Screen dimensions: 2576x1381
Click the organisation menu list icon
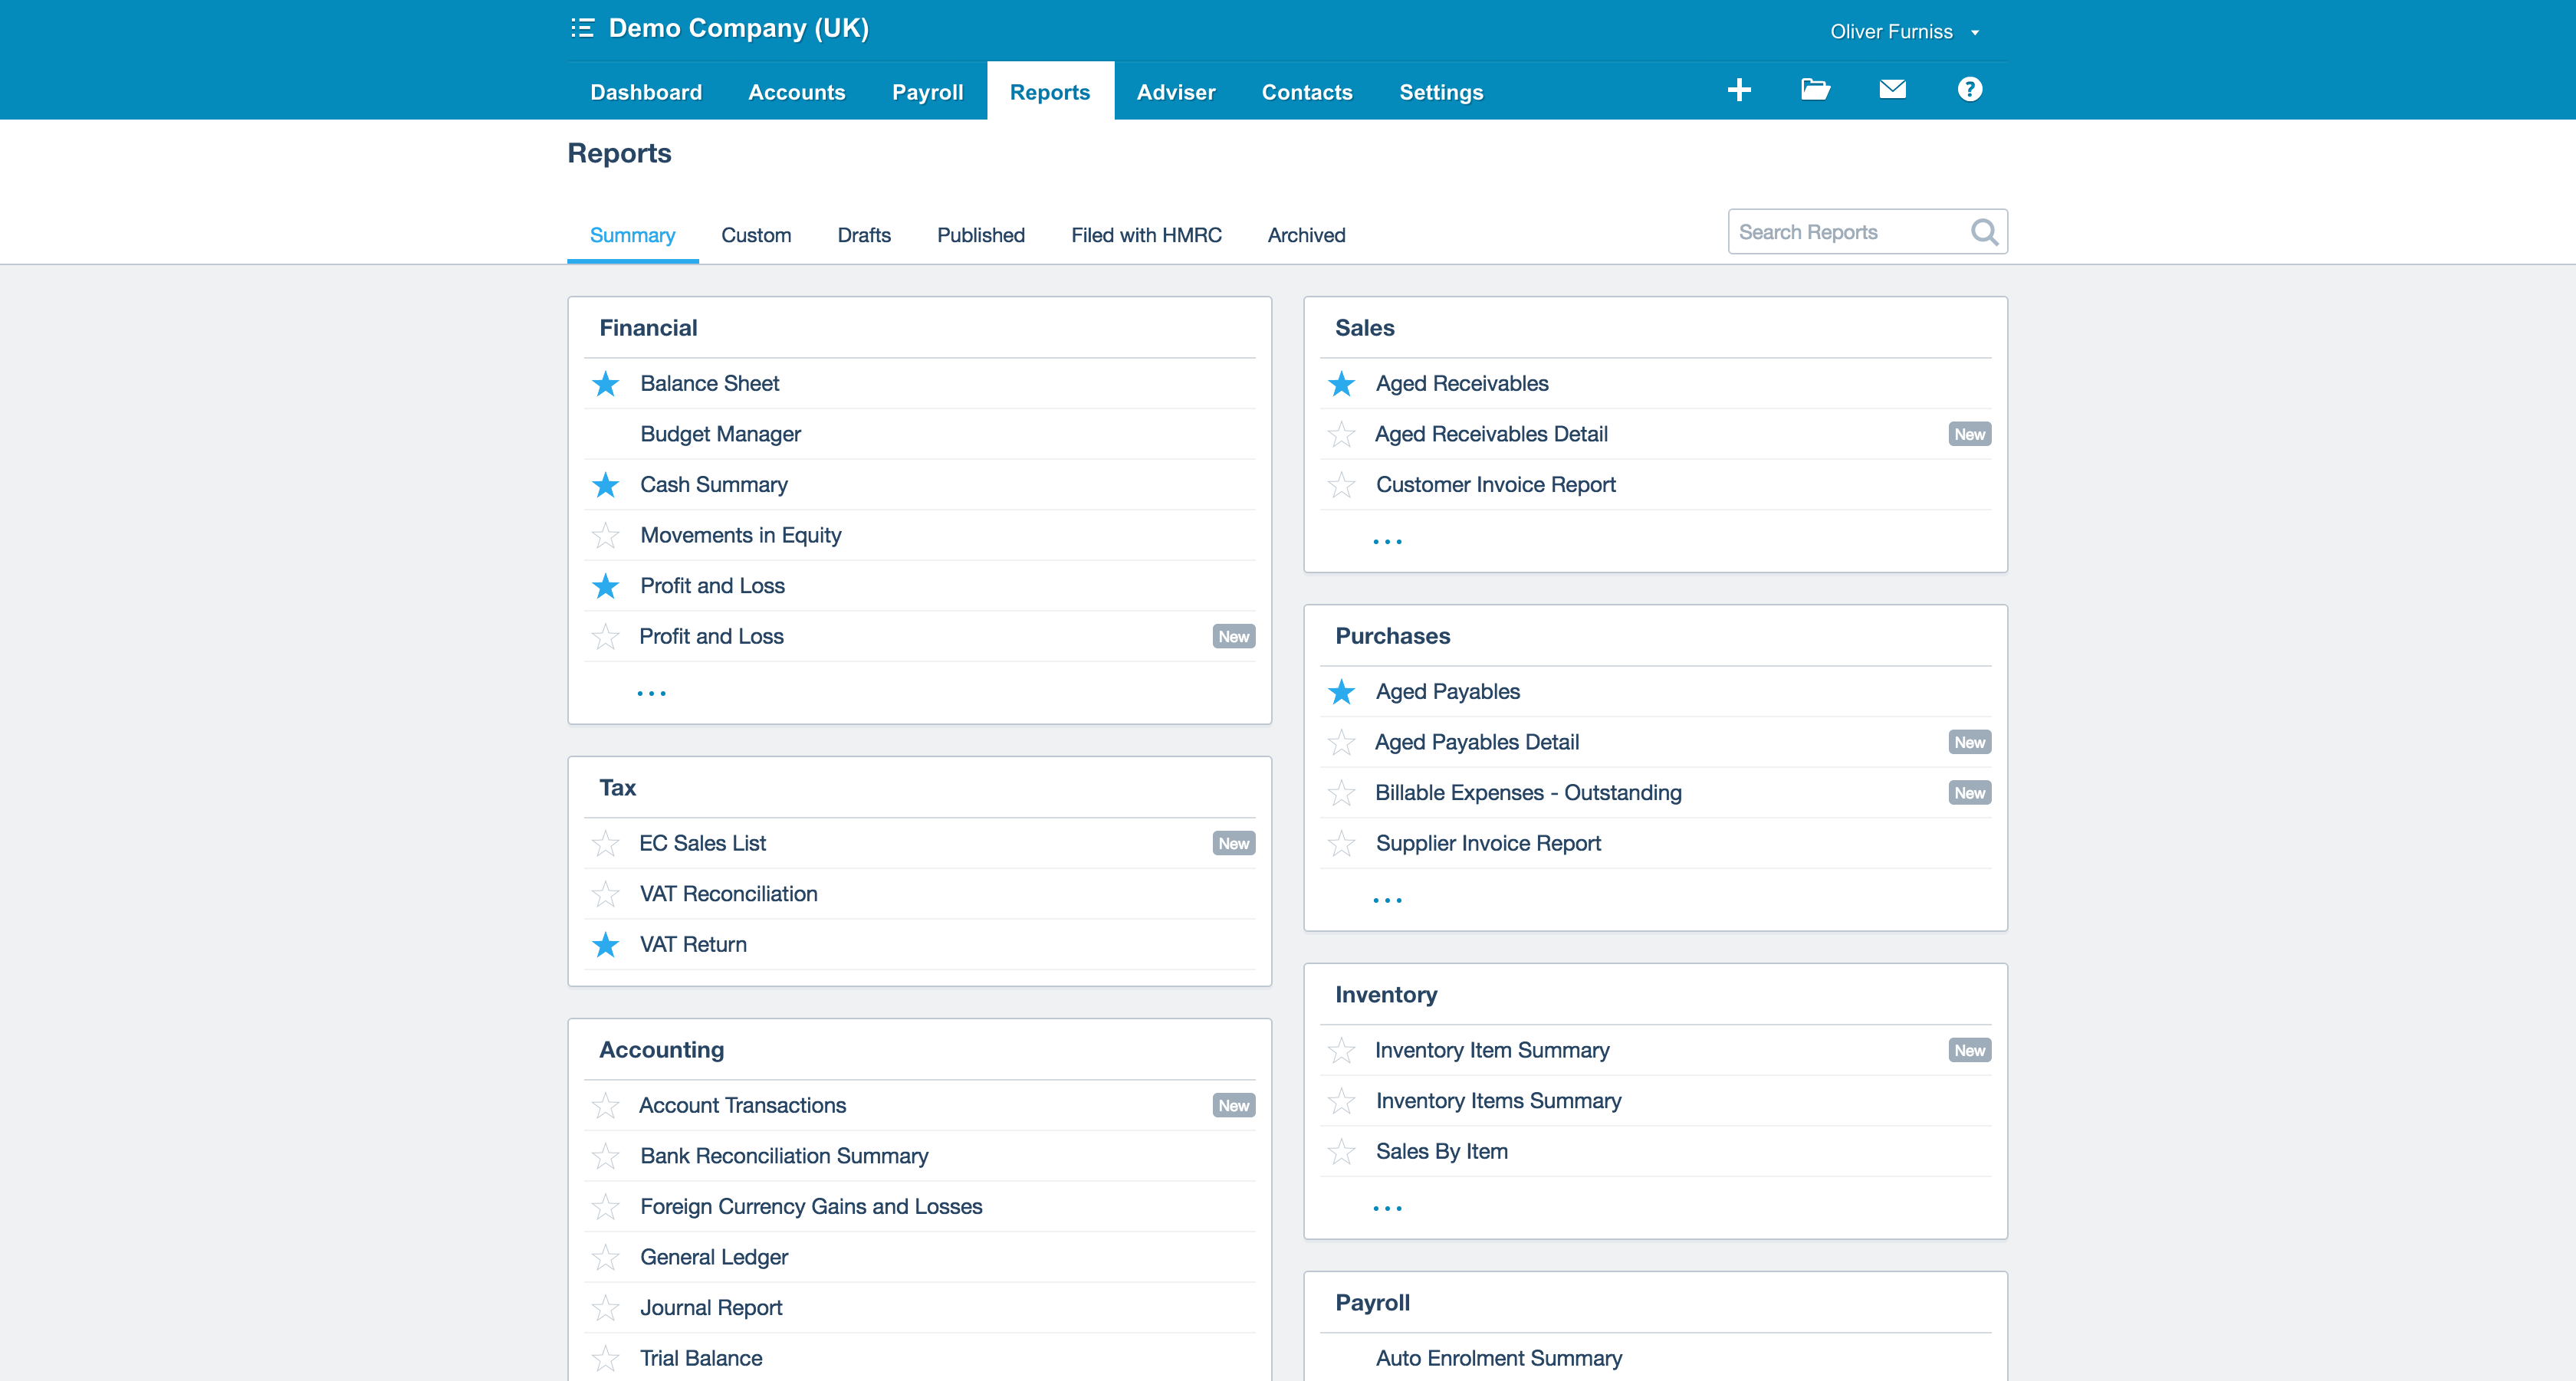[582, 28]
